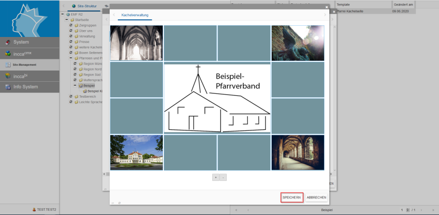Click the Beispiel-Pfarrverband logo tile
439x215 pixels.
[217, 98]
